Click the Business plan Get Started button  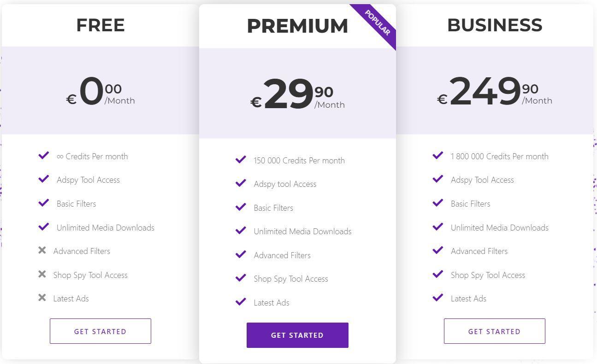[494, 331]
